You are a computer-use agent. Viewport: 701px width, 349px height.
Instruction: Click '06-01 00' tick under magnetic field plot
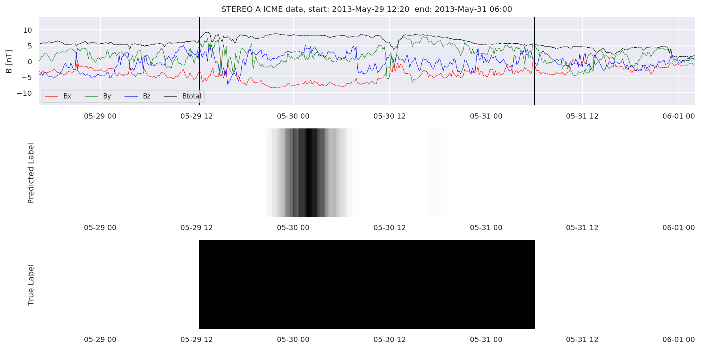(679, 116)
